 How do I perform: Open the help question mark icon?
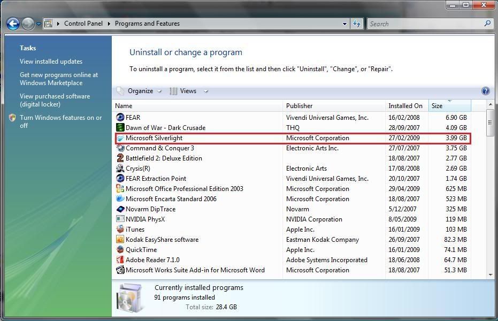[485, 91]
